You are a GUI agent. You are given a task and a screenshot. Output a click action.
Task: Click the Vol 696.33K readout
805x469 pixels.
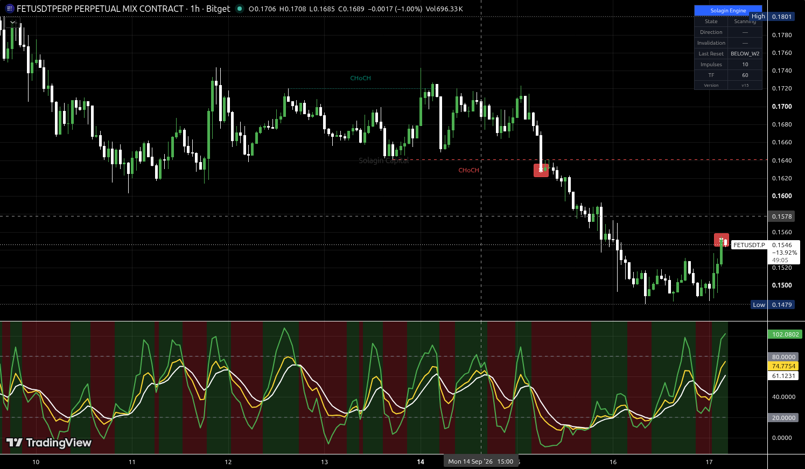pos(445,9)
